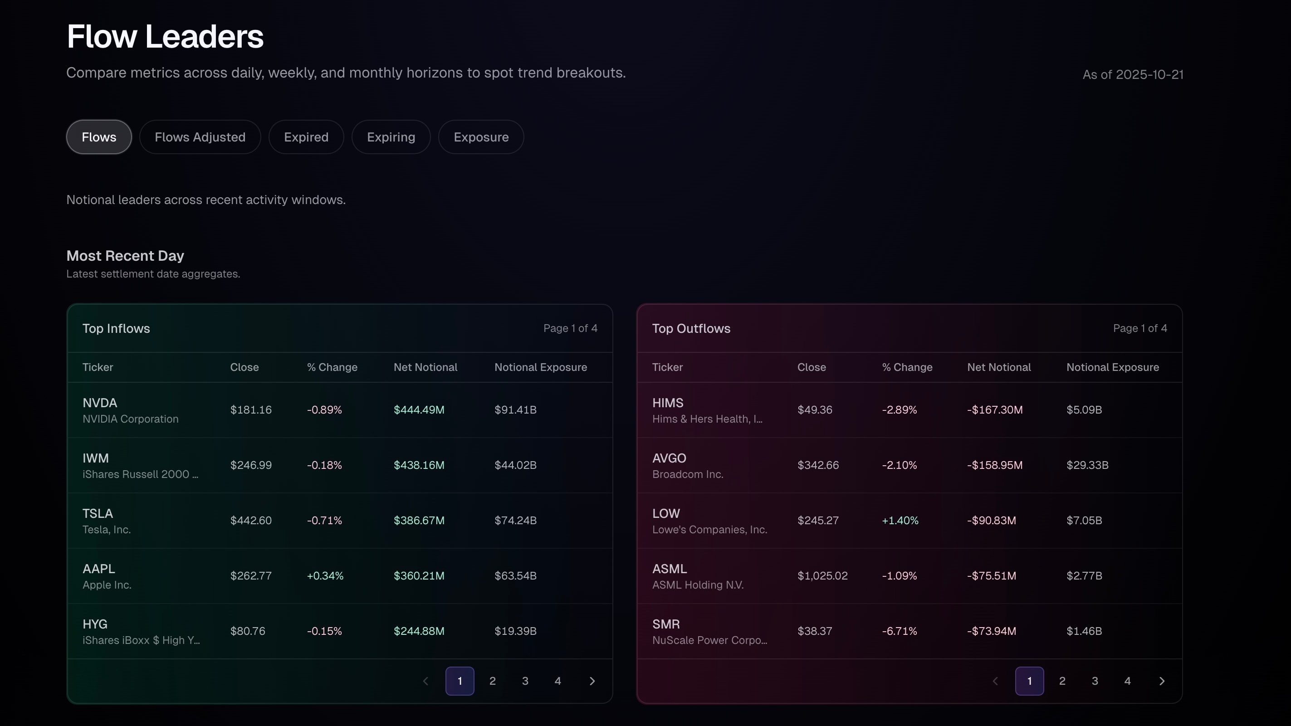
Task: Go to page 2 of Top Inflows
Action: point(492,681)
